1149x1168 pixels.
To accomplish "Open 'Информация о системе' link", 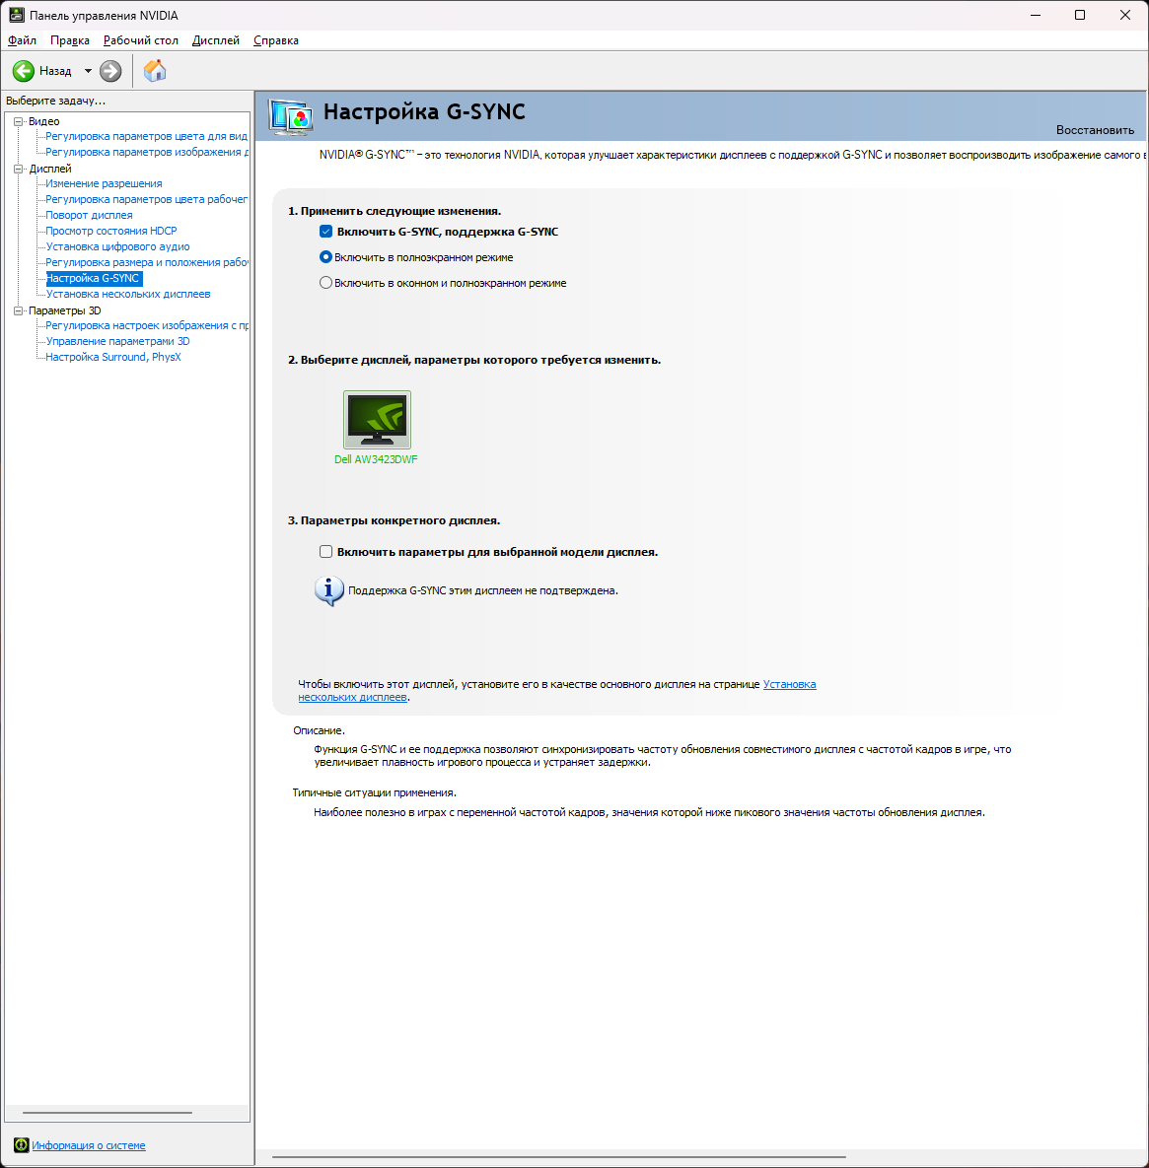I will pos(89,1145).
